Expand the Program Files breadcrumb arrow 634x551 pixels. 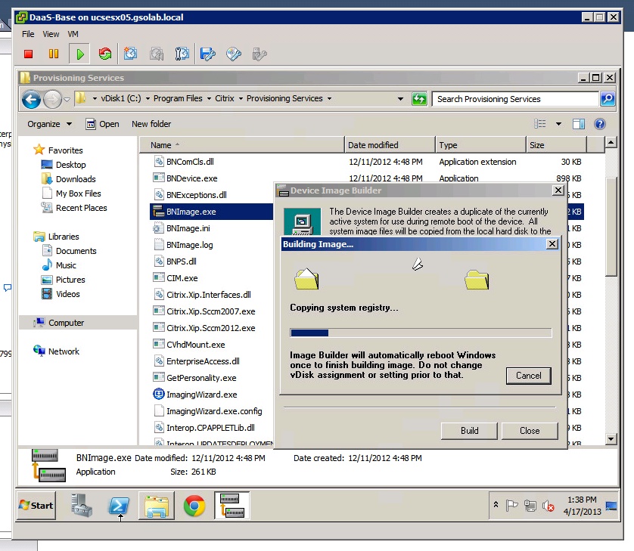(x=209, y=98)
